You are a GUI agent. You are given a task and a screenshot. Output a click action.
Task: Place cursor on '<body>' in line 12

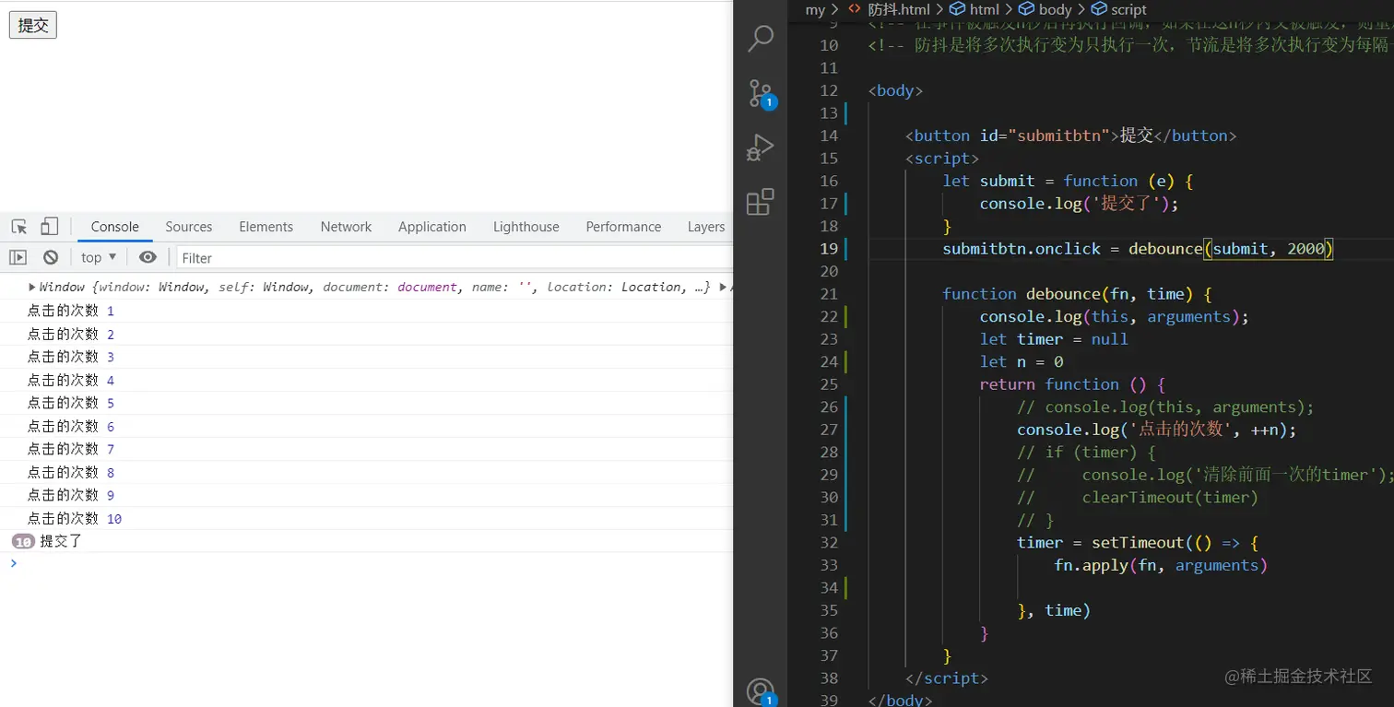coord(895,90)
